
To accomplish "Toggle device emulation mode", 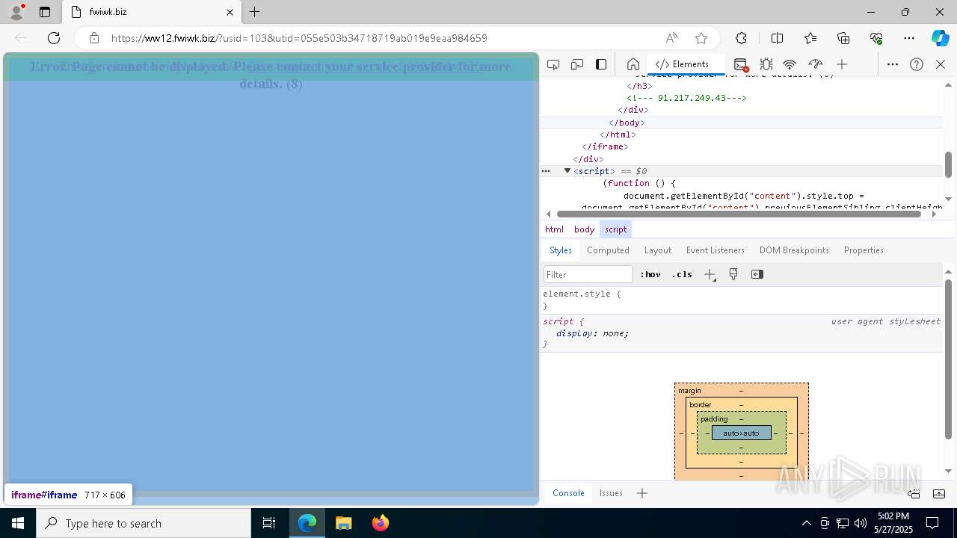I will pos(577,64).
